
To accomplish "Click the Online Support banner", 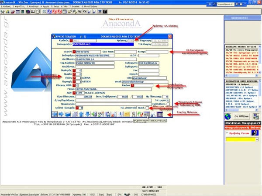I will click(x=243, y=123).
